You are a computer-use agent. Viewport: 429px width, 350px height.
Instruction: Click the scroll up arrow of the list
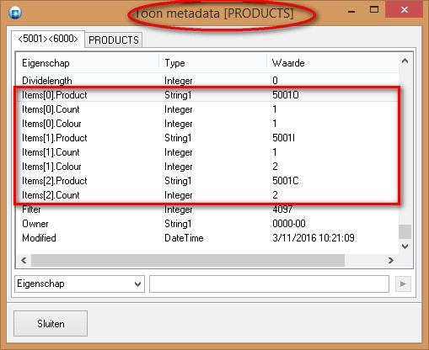point(405,61)
